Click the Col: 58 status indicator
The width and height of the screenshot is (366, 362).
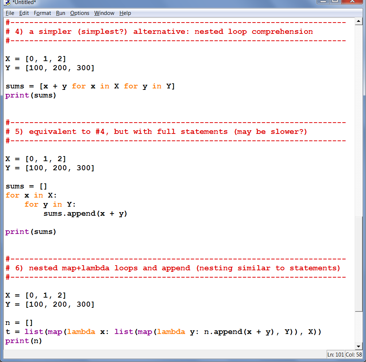point(353,355)
